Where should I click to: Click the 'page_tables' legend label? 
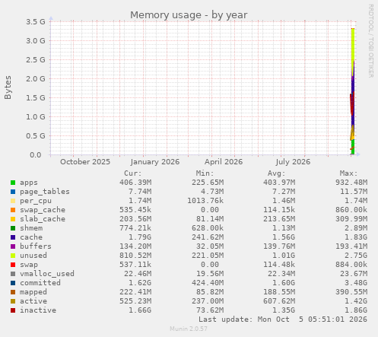[45, 192]
